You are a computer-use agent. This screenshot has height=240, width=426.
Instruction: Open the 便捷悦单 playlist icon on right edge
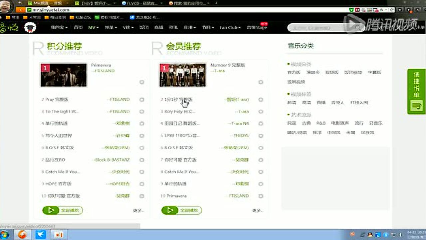click(416, 106)
